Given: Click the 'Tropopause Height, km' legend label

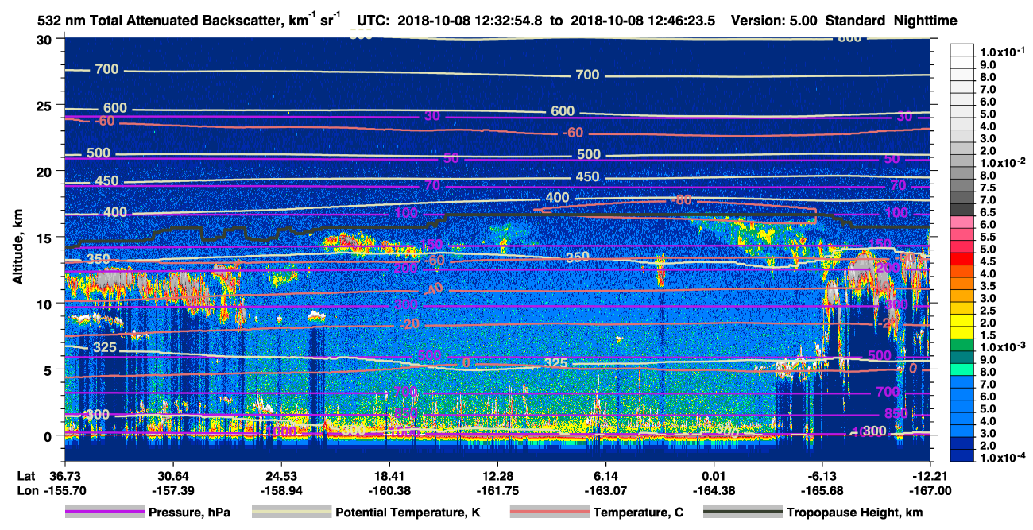Looking at the screenshot, I should pos(855,513).
